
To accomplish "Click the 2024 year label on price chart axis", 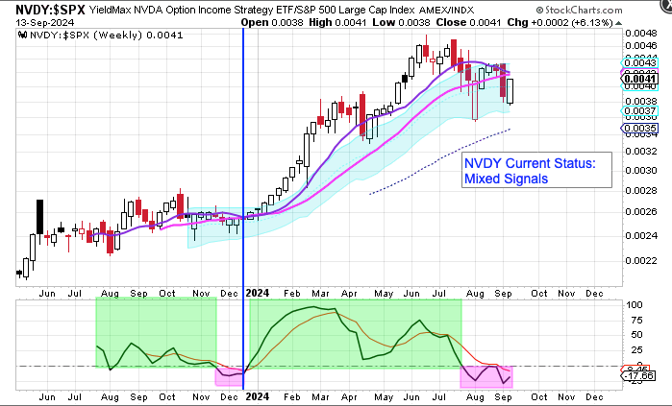I will coord(257,292).
